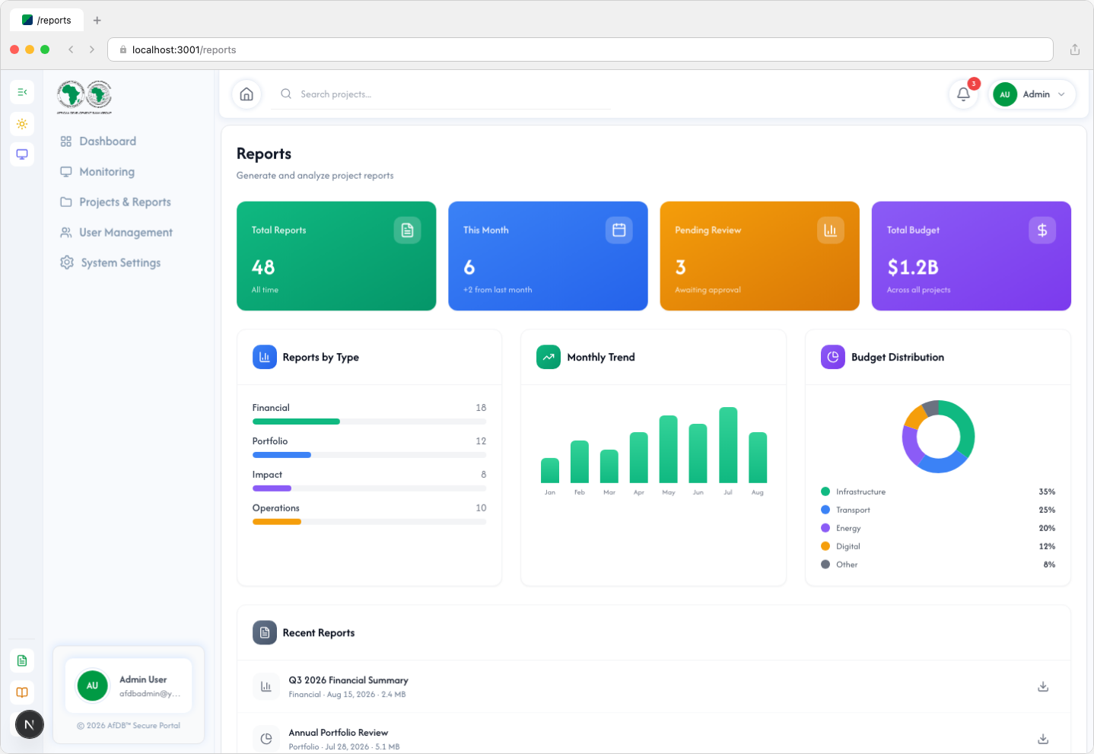Open the orange book icon in left rail
The height and width of the screenshot is (754, 1094).
click(x=22, y=692)
